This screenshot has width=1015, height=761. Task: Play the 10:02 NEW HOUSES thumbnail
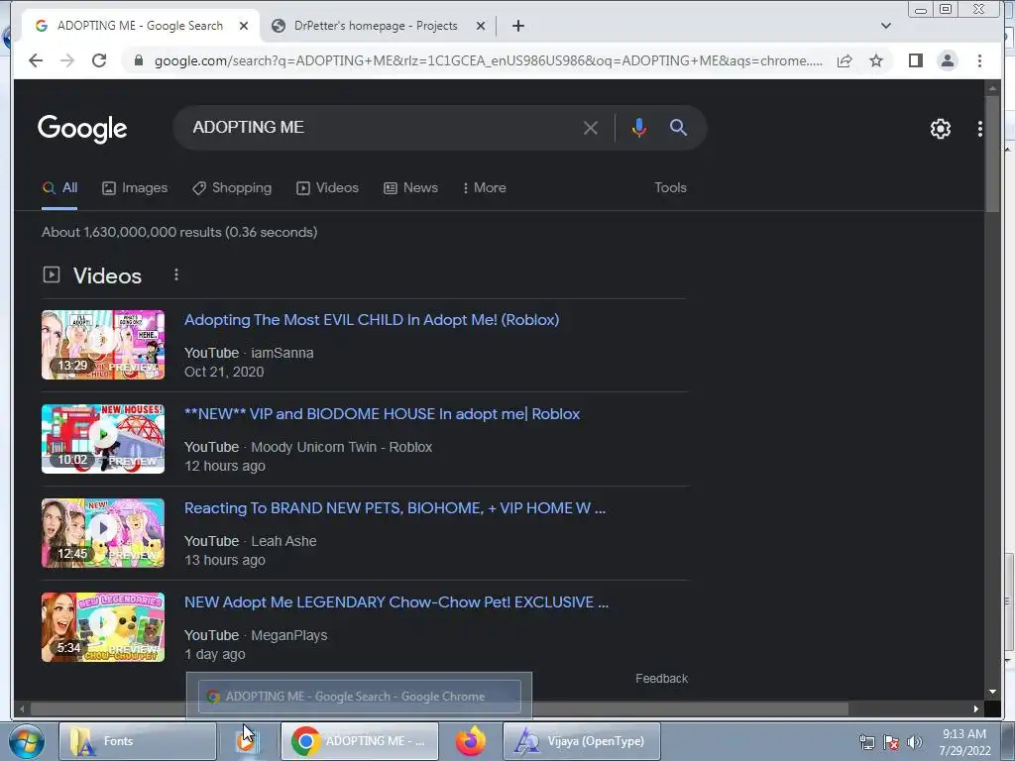[x=103, y=439]
